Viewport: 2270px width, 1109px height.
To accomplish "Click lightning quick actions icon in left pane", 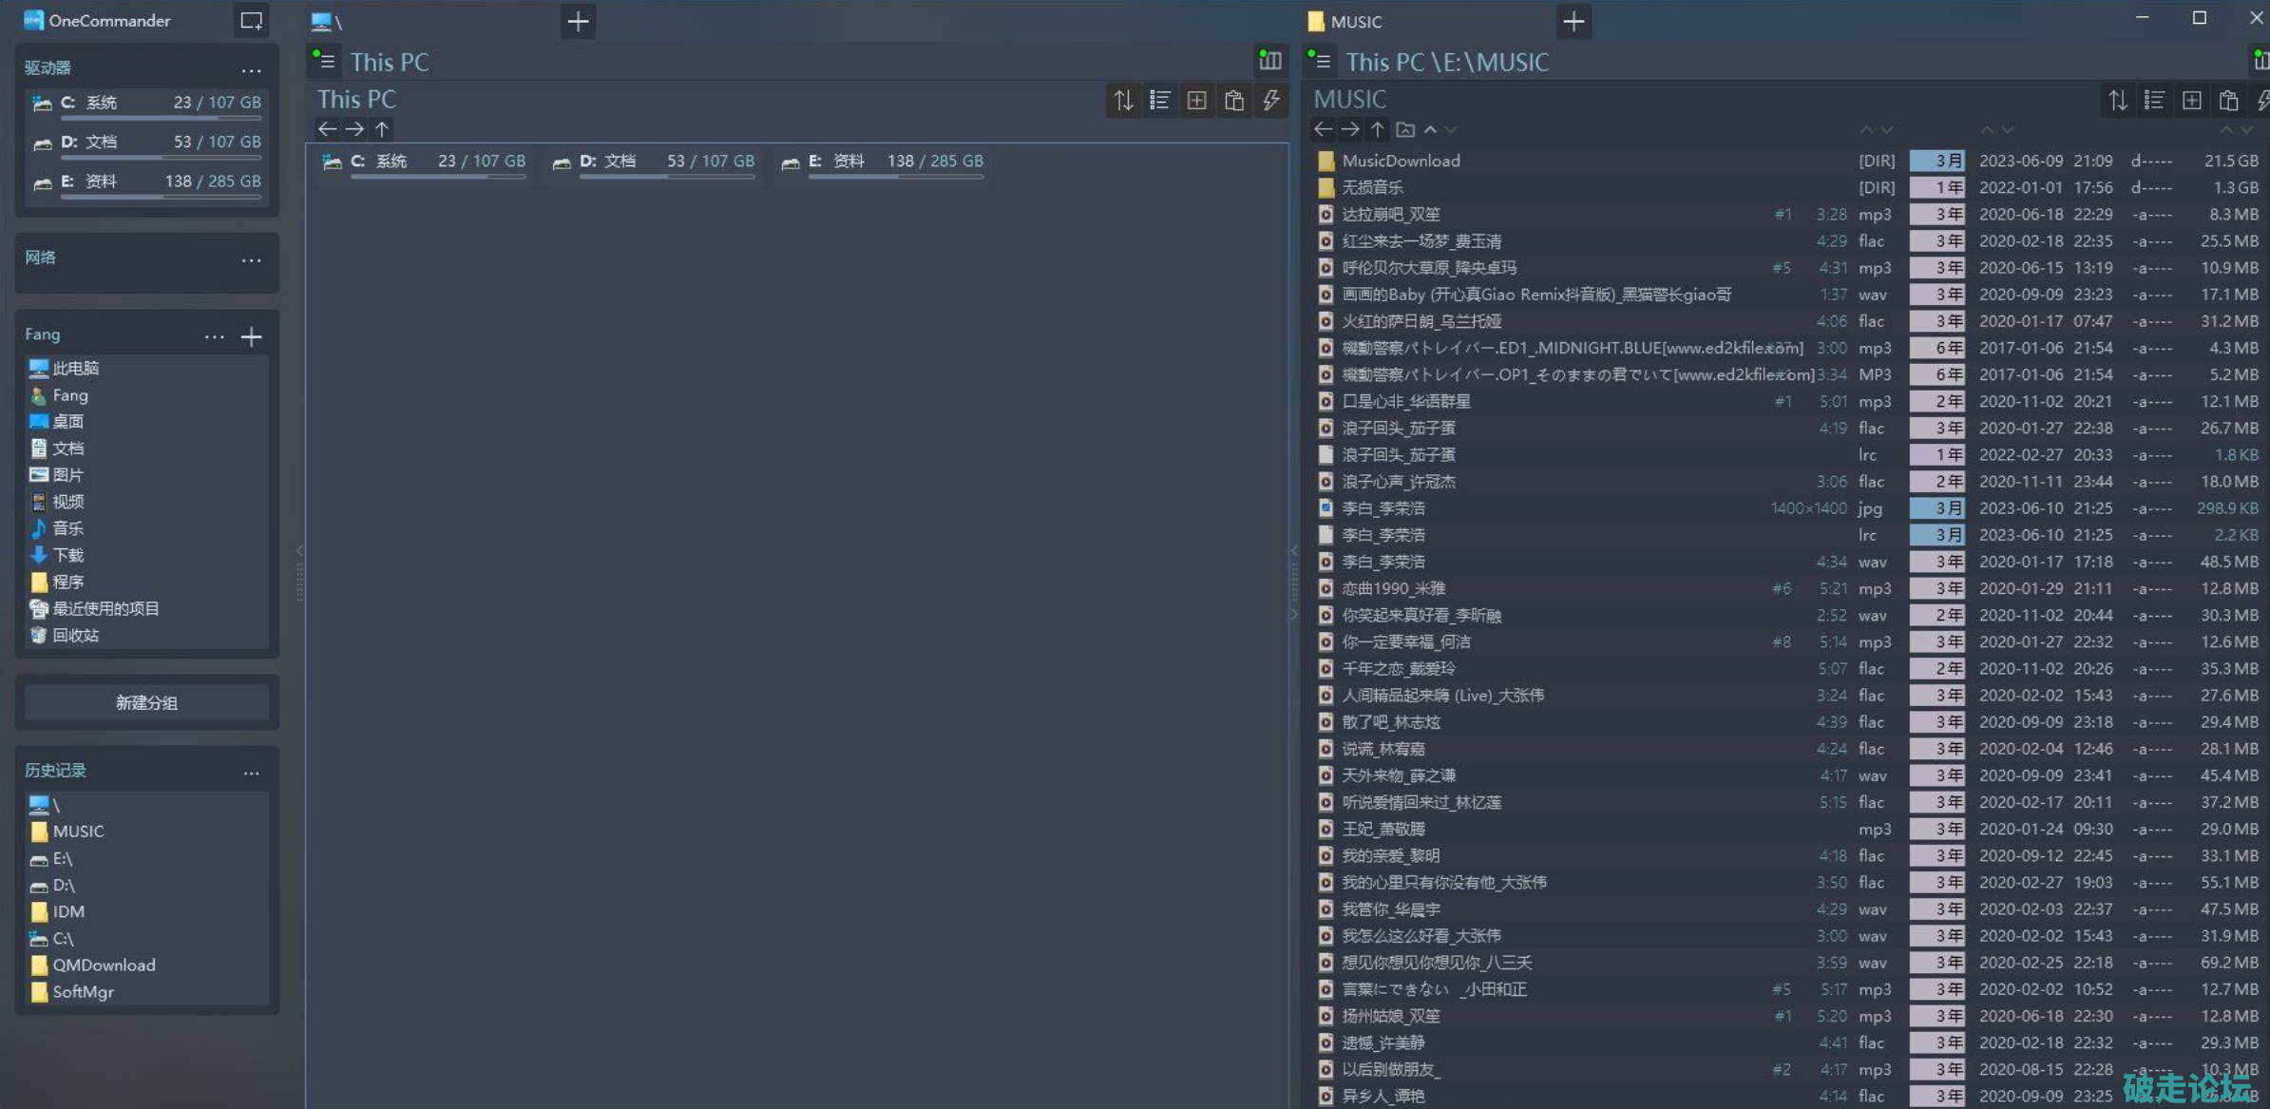I will tap(1270, 101).
